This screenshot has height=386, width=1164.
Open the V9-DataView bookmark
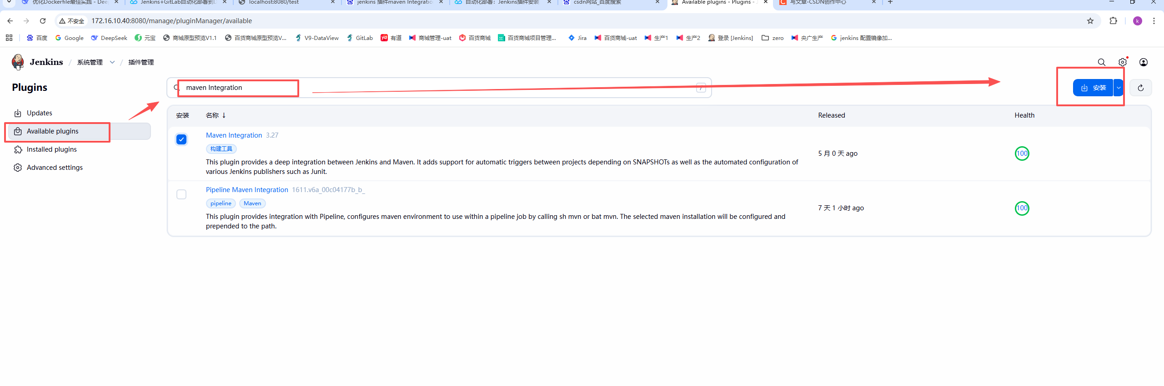click(317, 38)
